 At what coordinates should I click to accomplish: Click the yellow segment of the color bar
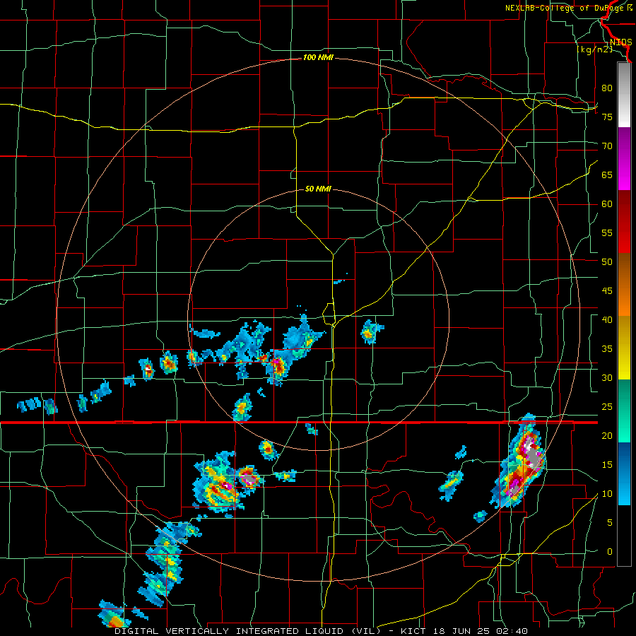(x=624, y=348)
